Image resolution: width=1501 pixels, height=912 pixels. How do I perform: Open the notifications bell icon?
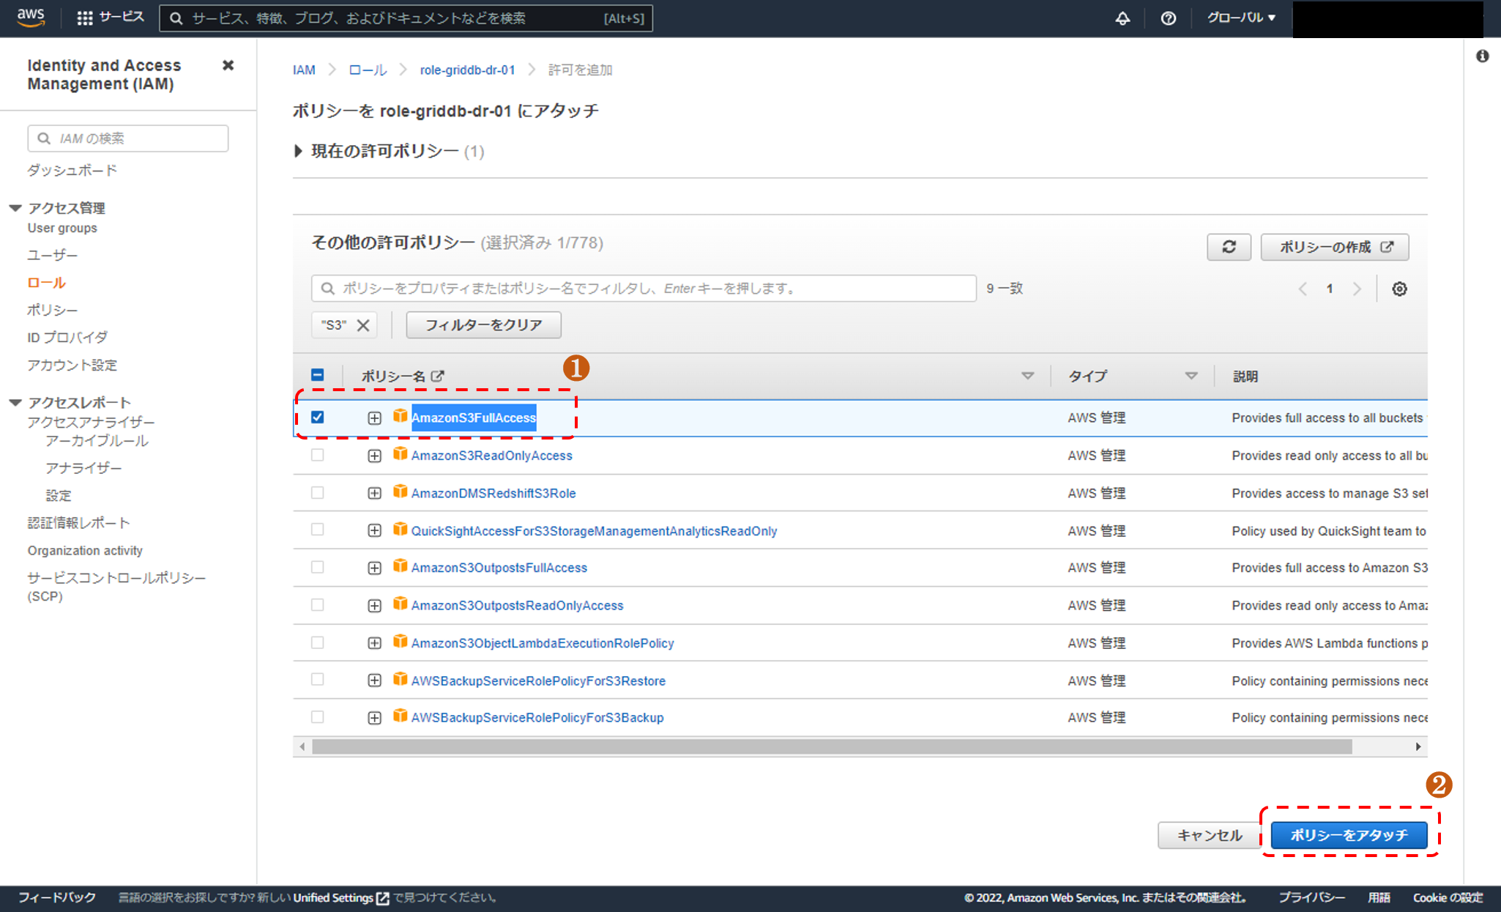1122,18
